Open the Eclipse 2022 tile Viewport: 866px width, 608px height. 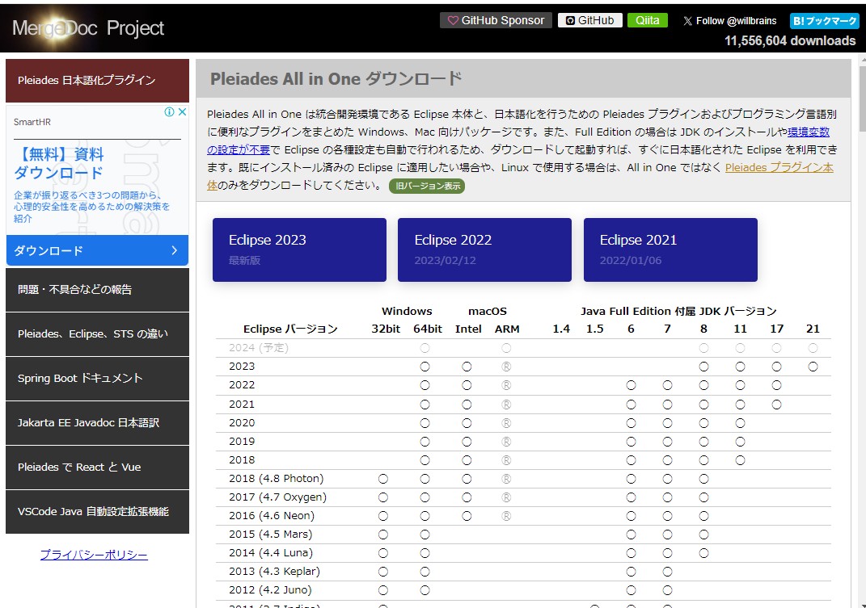(484, 249)
